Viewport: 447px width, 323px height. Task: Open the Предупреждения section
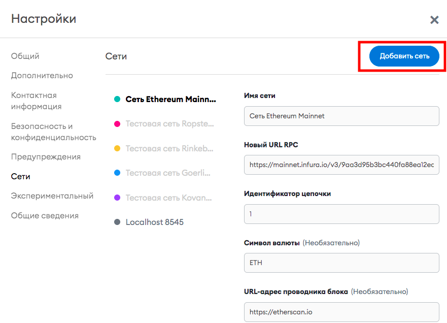[46, 156]
